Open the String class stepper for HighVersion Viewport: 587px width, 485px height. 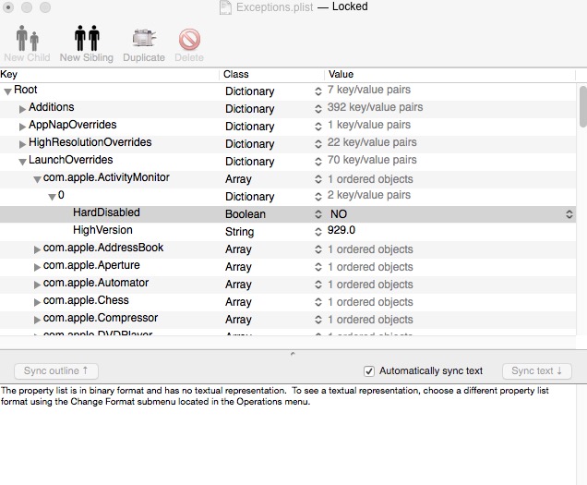(317, 232)
